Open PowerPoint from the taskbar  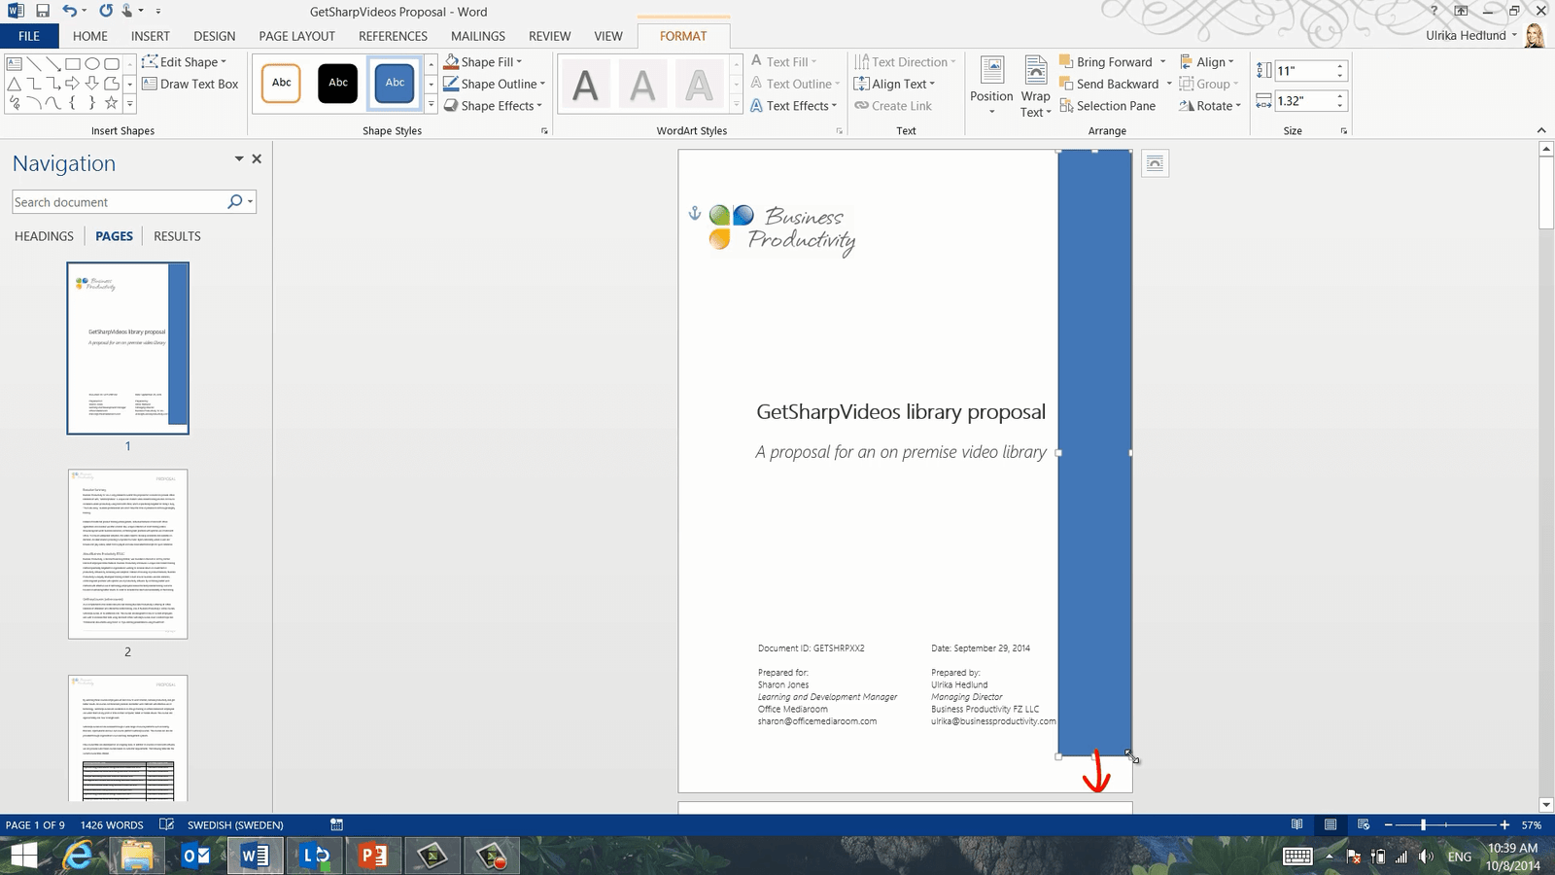tap(372, 856)
